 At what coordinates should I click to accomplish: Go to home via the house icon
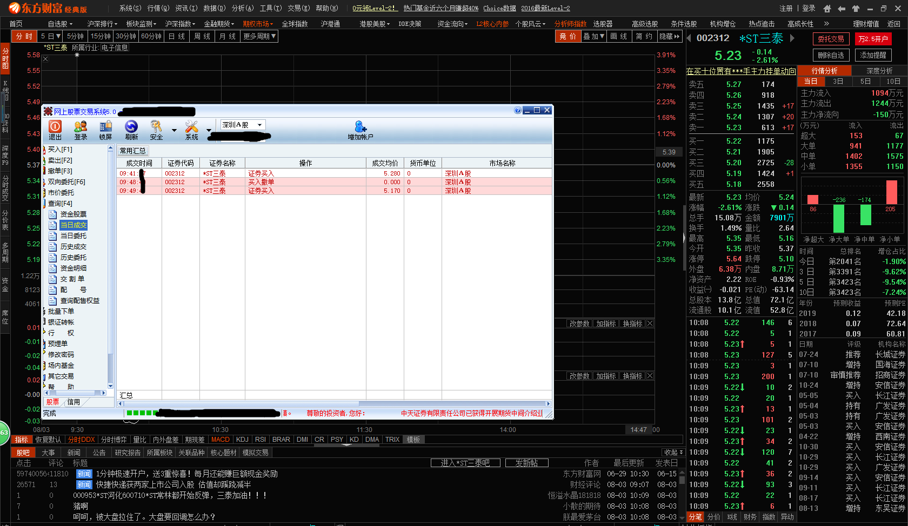[827, 8]
